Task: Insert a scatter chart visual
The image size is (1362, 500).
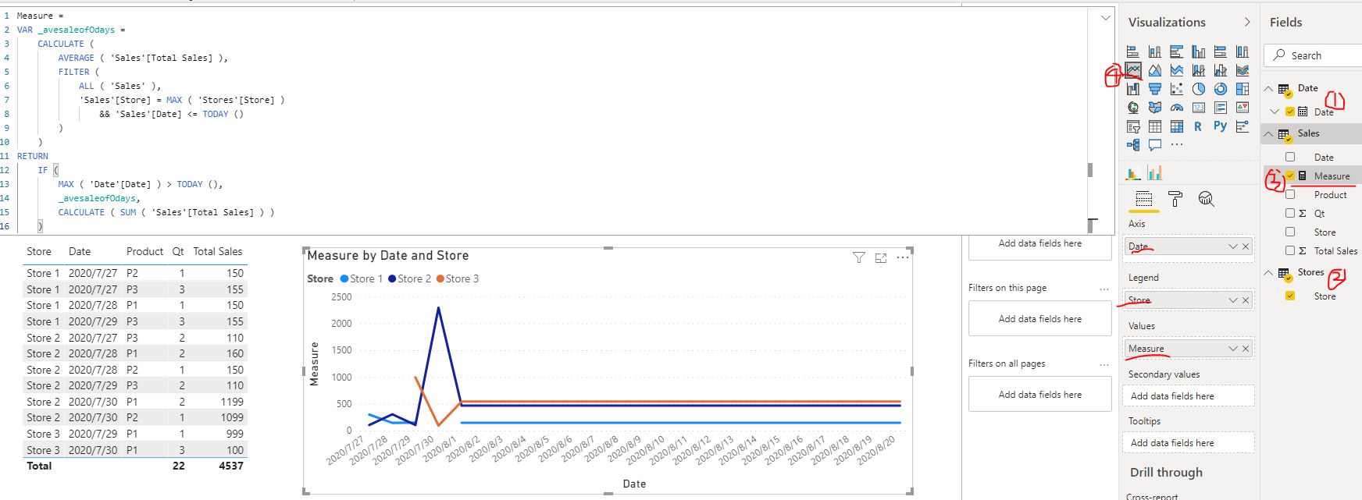Action: click(x=1177, y=89)
